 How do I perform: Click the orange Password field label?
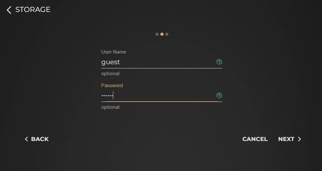112,85
